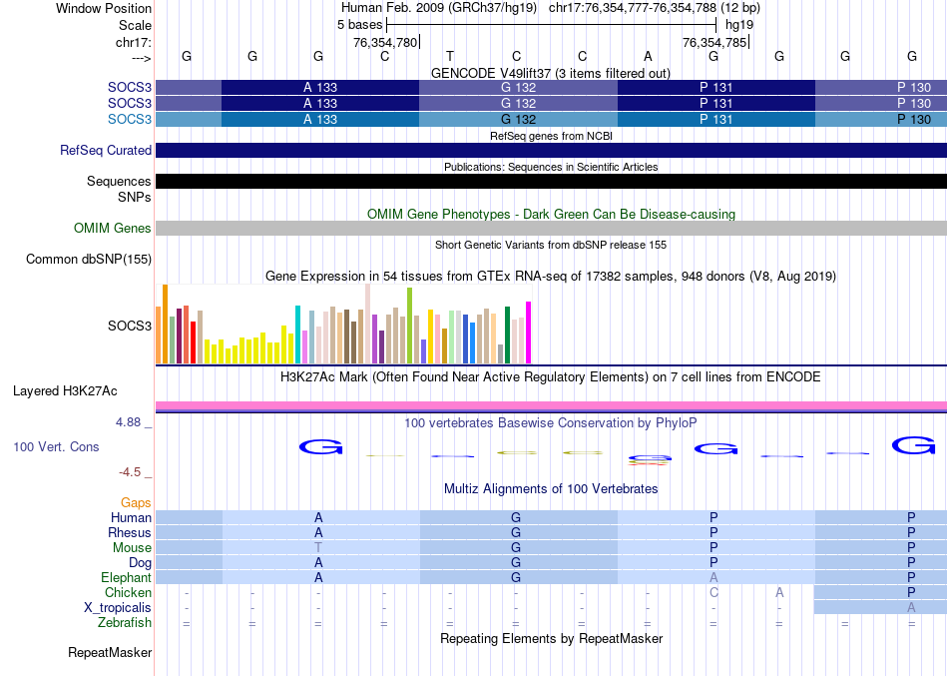The width and height of the screenshot is (948, 676).
Task: Click the A base in the sequence row
Action: (x=648, y=56)
